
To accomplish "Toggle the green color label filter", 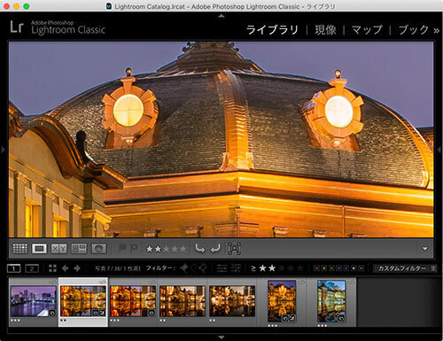I will click(331, 268).
